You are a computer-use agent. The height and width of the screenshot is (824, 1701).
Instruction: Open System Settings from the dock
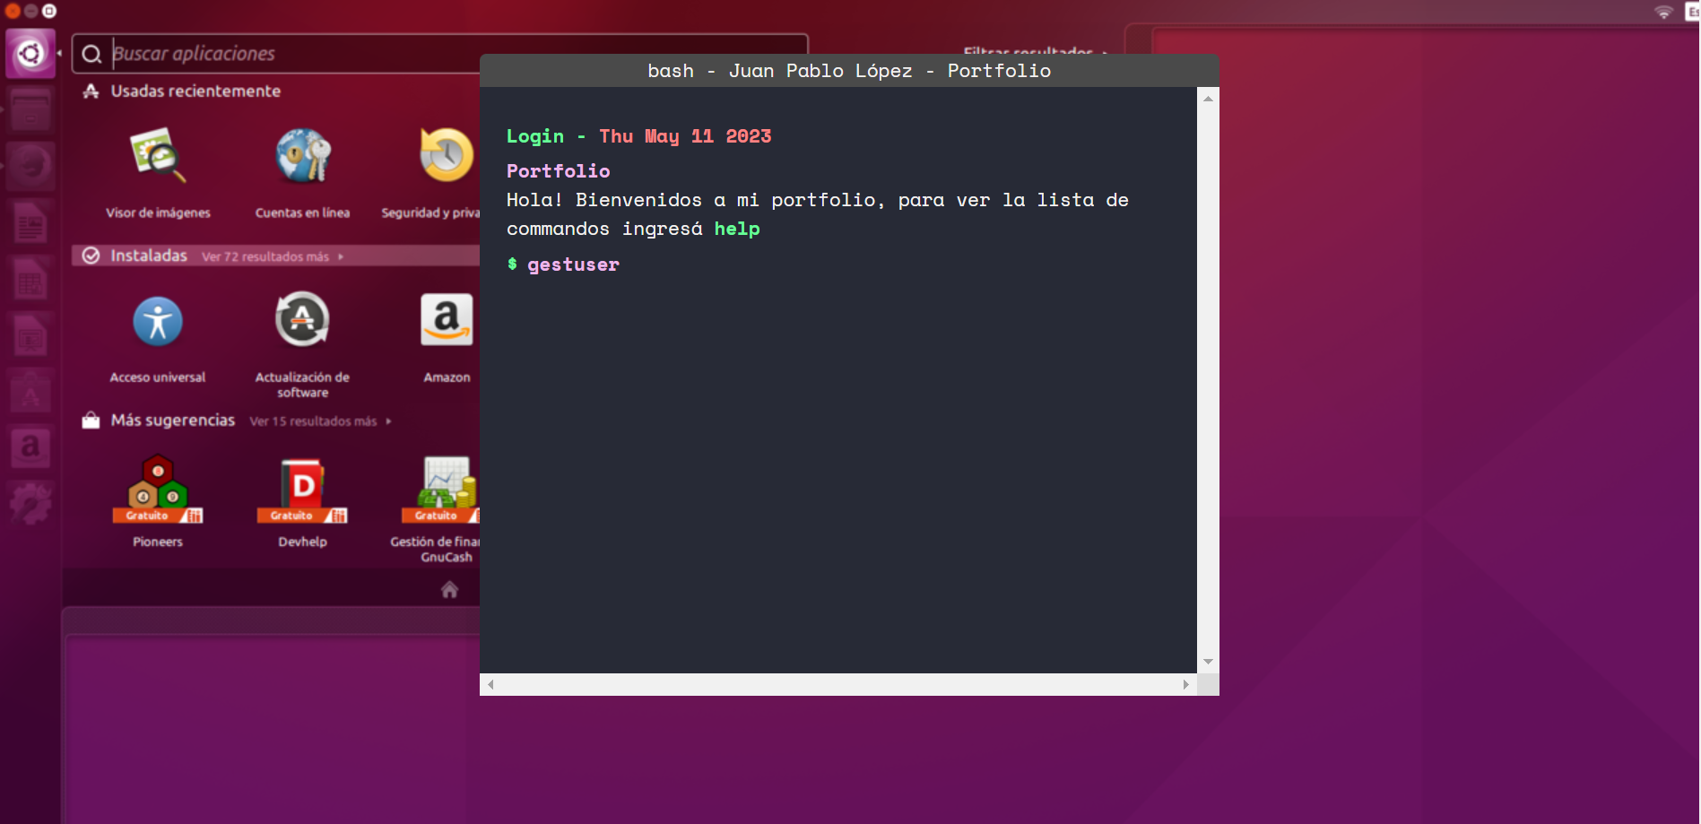click(x=30, y=502)
